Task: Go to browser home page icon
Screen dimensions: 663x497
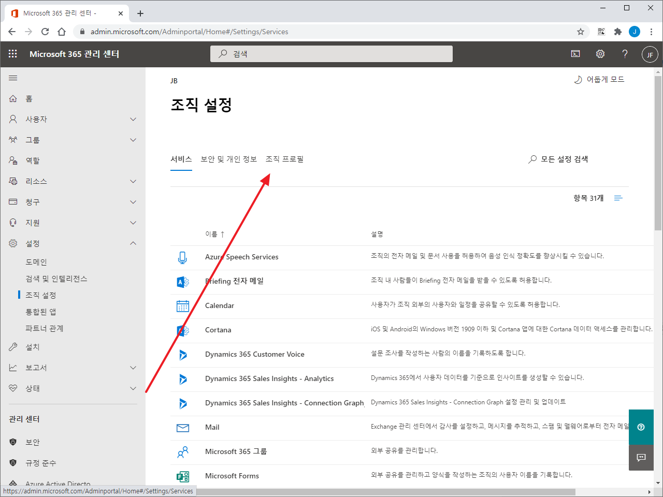Action: click(62, 32)
